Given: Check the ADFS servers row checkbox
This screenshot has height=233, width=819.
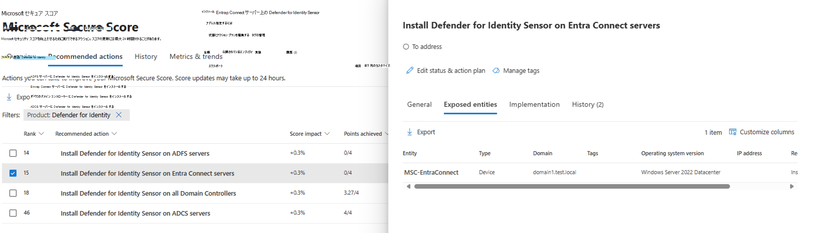Looking at the screenshot, I should pos(13,153).
